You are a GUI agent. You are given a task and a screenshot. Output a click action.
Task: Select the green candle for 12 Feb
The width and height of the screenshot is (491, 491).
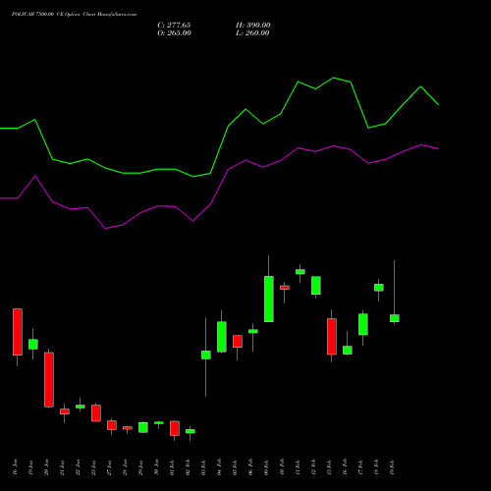click(316, 286)
